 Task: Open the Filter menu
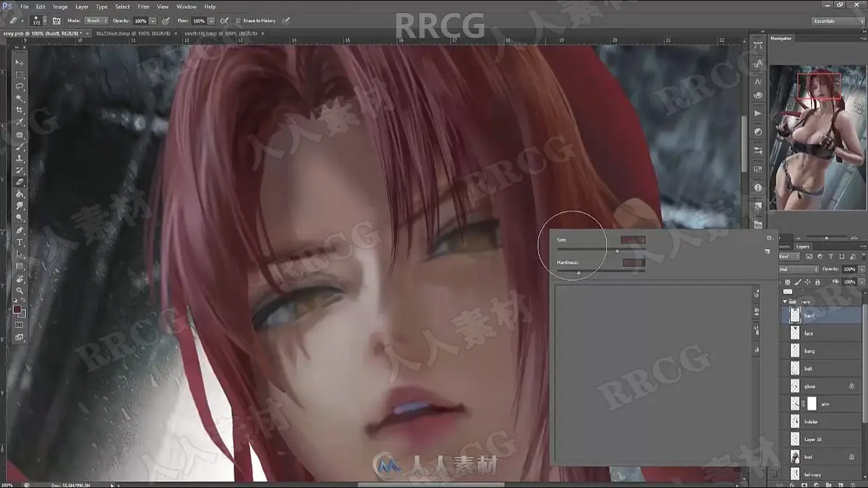[x=143, y=7]
